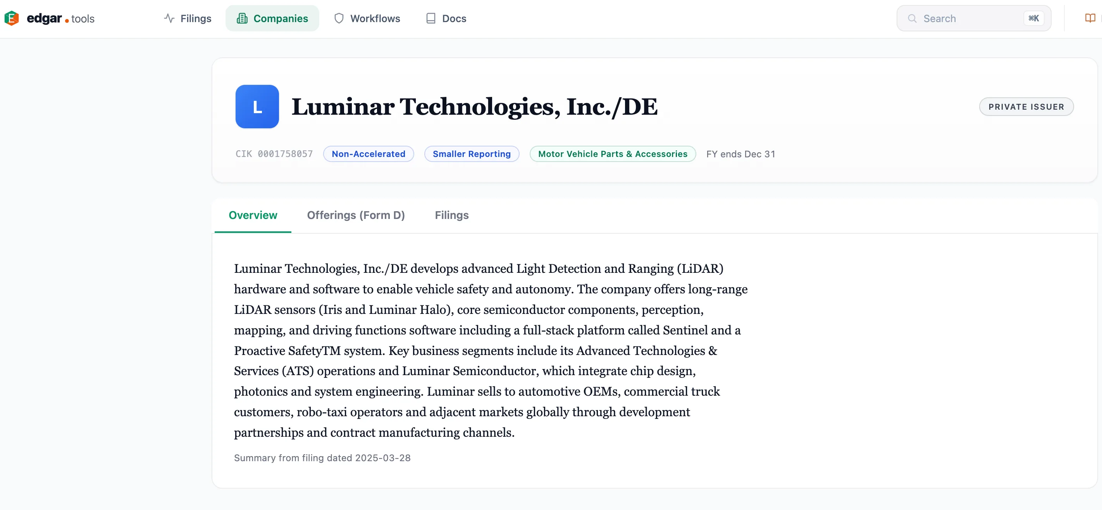The height and width of the screenshot is (510, 1102).
Task: Select the Companies navigation item
Action: pyautogui.click(x=272, y=18)
